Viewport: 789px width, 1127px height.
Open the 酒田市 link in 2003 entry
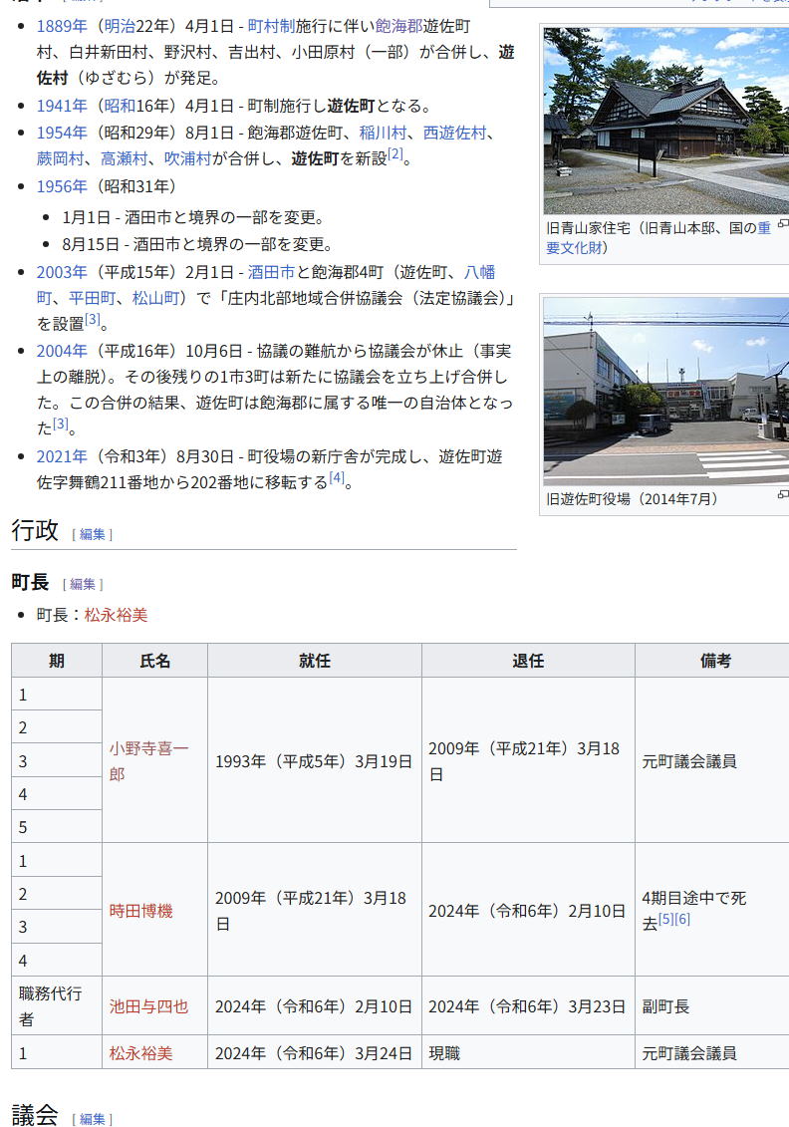(x=271, y=272)
